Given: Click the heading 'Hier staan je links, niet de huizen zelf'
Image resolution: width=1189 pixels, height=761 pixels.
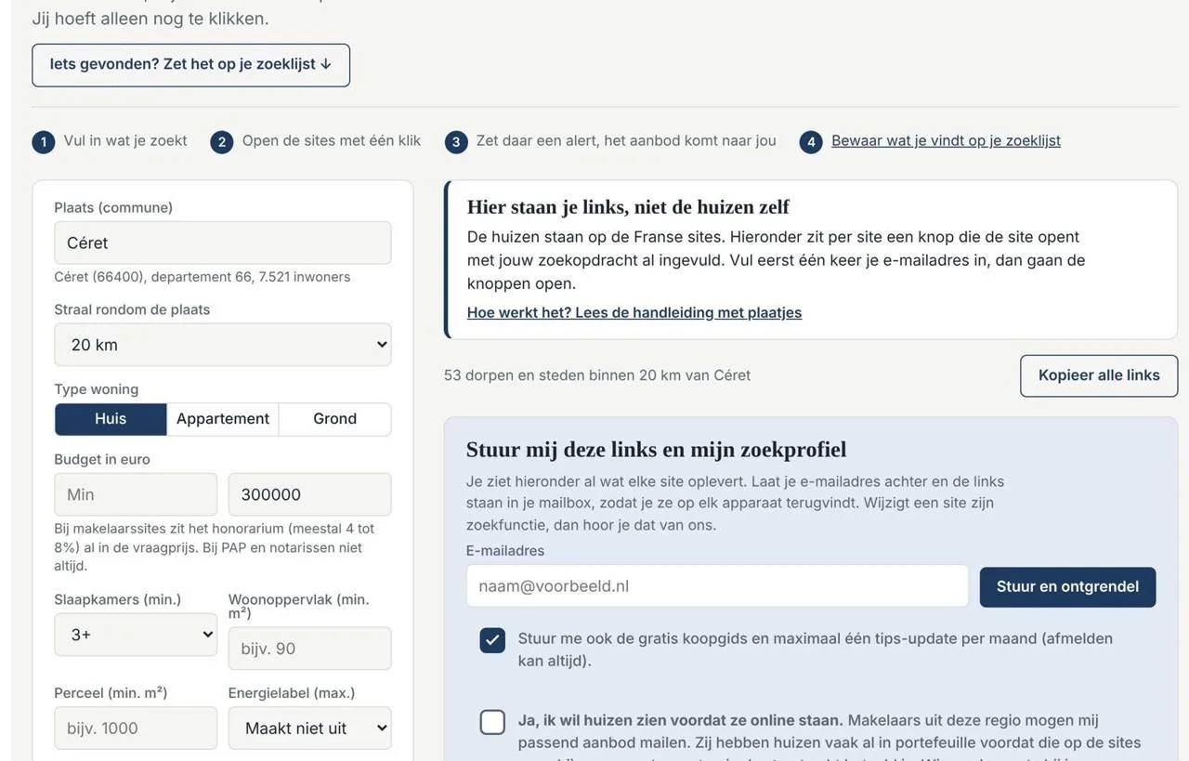Looking at the screenshot, I should click(628, 207).
